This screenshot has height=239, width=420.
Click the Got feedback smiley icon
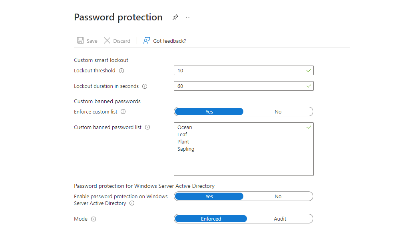(146, 40)
